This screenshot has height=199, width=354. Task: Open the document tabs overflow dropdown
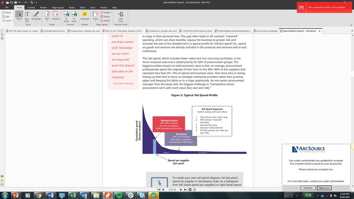(352, 31)
